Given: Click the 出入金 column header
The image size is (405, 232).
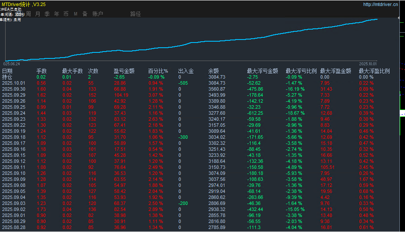Looking at the screenshot, I should coord(186,71).
